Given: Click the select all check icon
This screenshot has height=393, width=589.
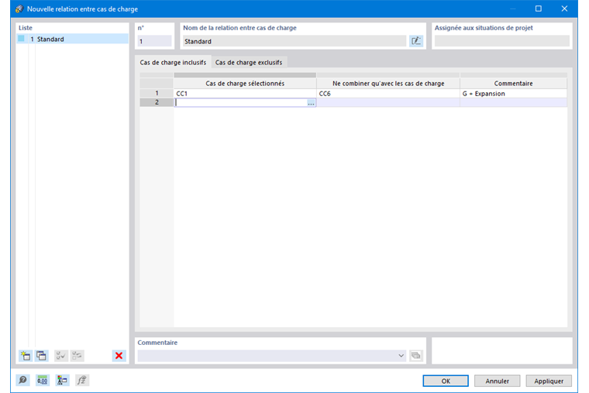Looking at the screenshot, I should pos(61,356).
